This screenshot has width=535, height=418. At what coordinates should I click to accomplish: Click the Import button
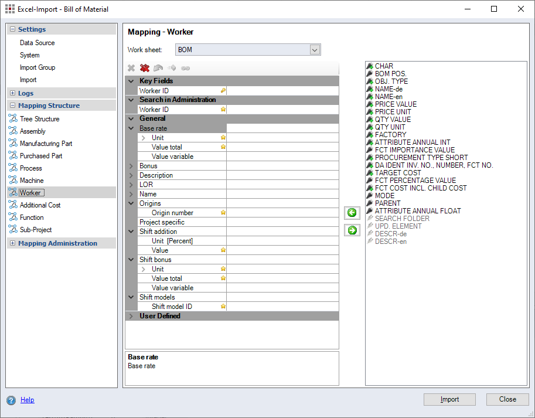pos(449,399)
